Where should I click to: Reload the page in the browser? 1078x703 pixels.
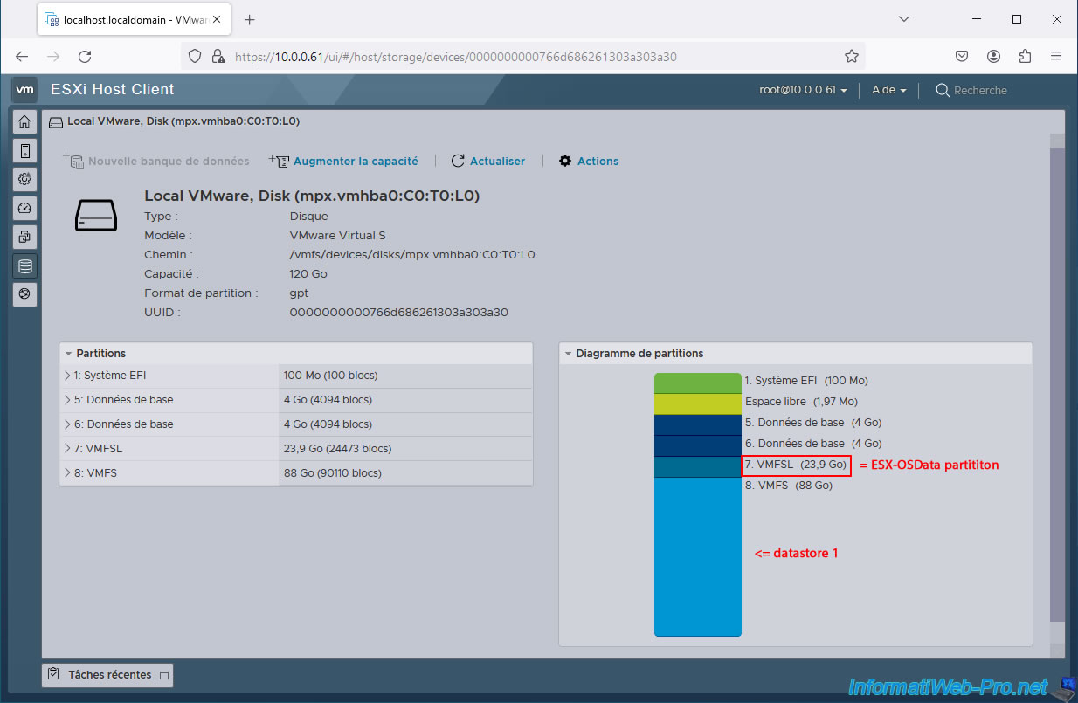(x=85, y=57)
